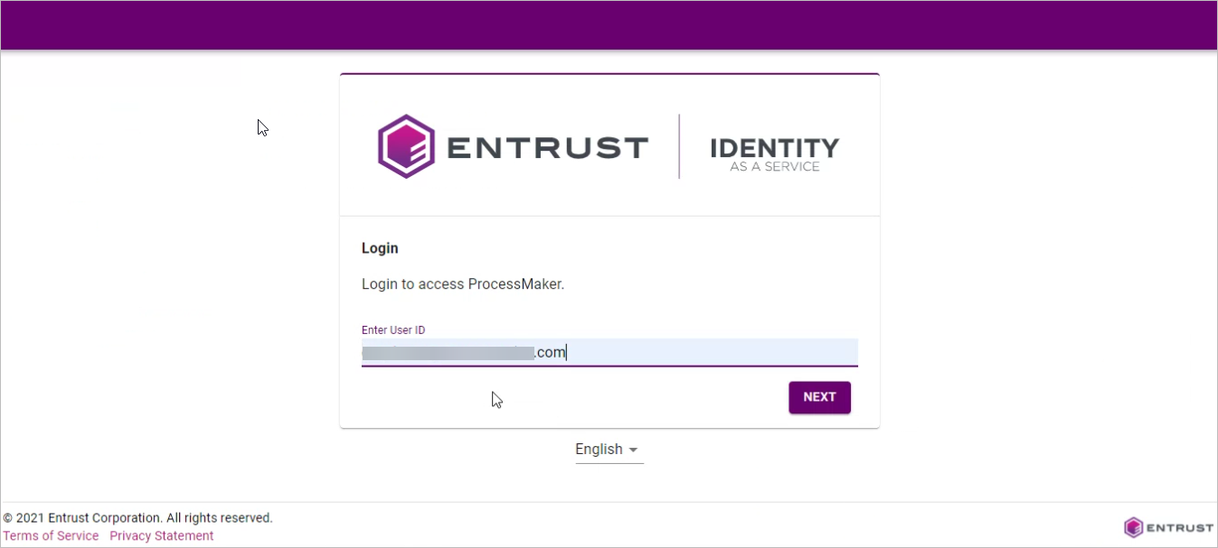The image size is (1218, 548).
Task: Click the 'AS A SERVICE' subtitle text
Action: 774,167
